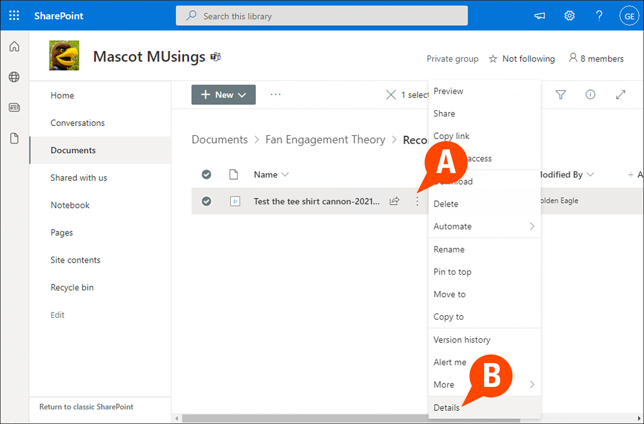Screen dimensions: 644x424
Task: Open the settings gear icon
Action: click(x=569, y=16)
